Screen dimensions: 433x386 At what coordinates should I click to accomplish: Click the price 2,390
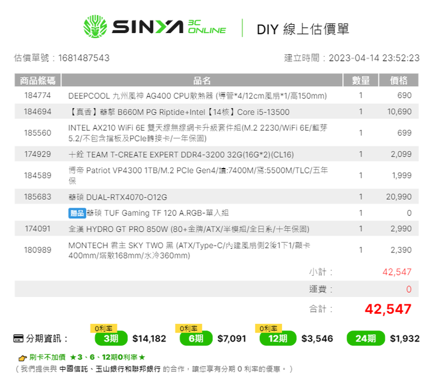click(401, 251)
